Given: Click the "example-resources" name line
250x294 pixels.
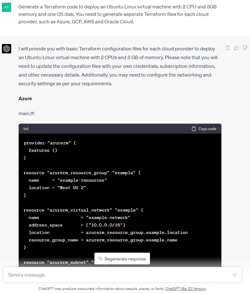Looking at the screenshot, I should pyautogui.click(x=68, y=180).
